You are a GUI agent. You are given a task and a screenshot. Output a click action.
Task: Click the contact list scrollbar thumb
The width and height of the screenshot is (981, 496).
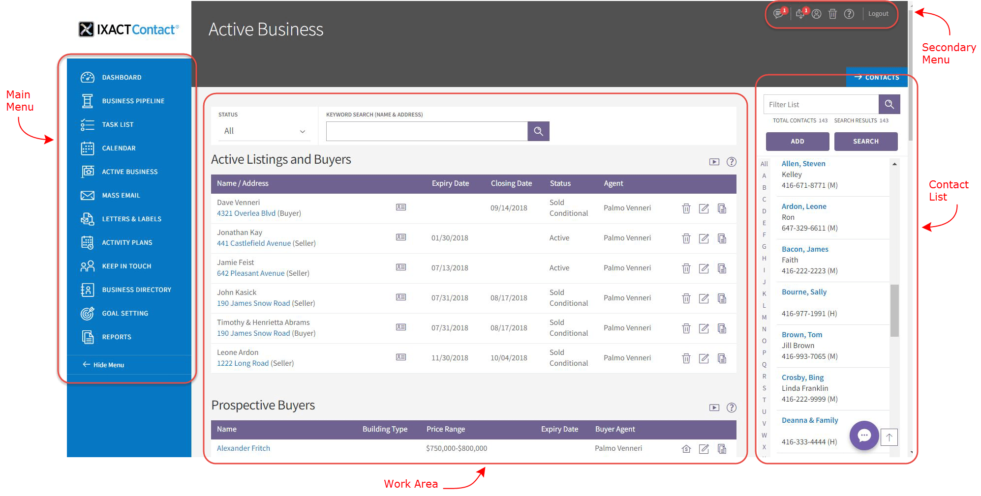pyautogui.click(x=894, y=310)
